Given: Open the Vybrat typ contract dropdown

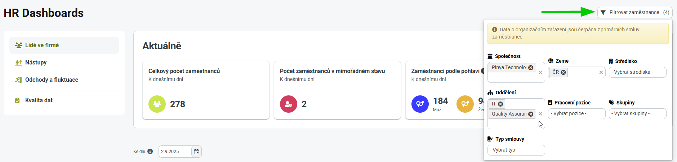Looking at the screenshot, I should point(516,150).
